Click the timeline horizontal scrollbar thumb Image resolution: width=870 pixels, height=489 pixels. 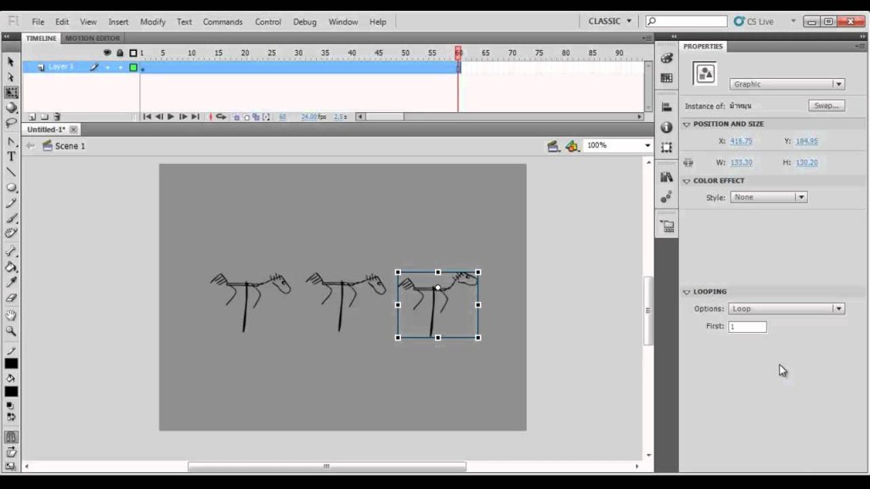tap(385, 117)
